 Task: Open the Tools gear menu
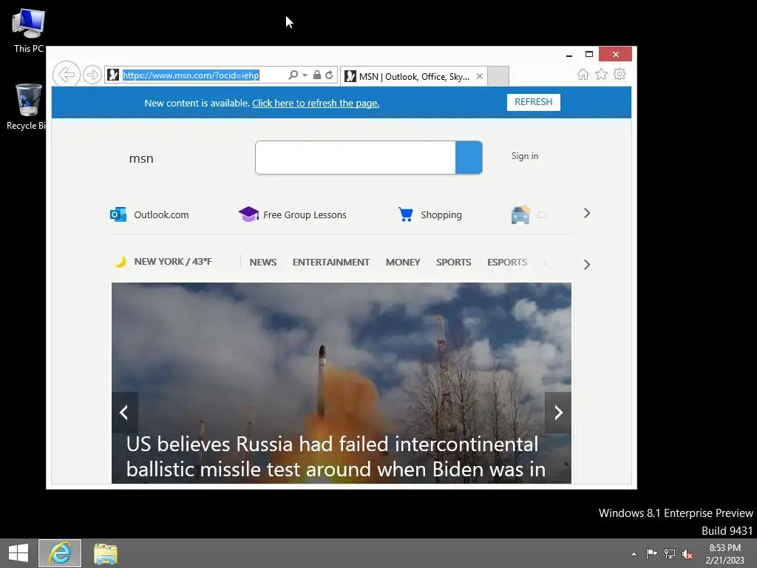click(619, 75)
